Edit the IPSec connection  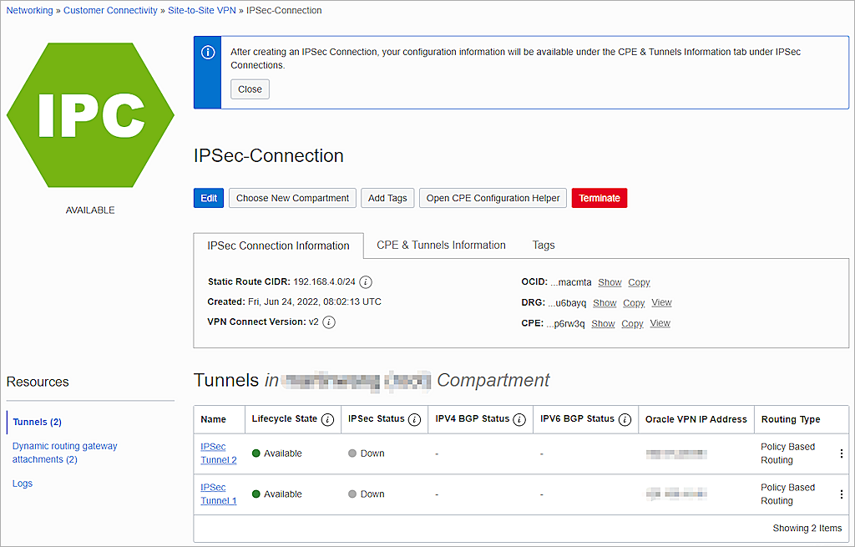coord(208,198)
